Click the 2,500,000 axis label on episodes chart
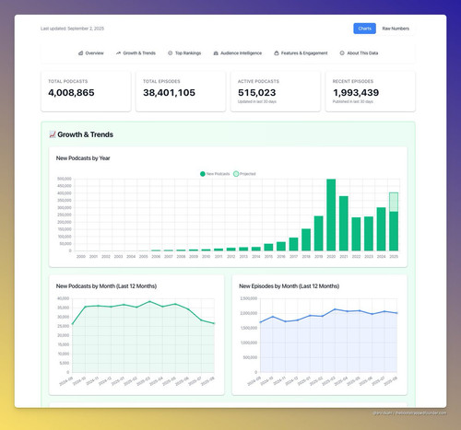 [x=249, y=298]
